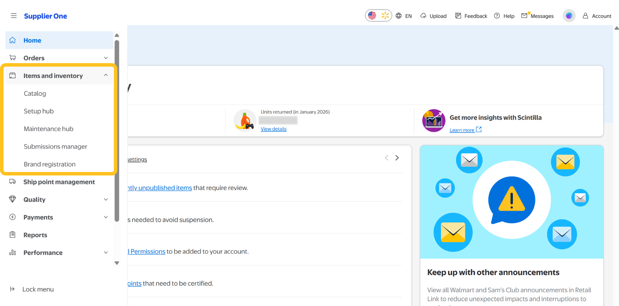This screenshot has width=619, height=306.
Task: Click the sidebar scroll down arrow
Action: pyautogui.click(x=117, y=263)
